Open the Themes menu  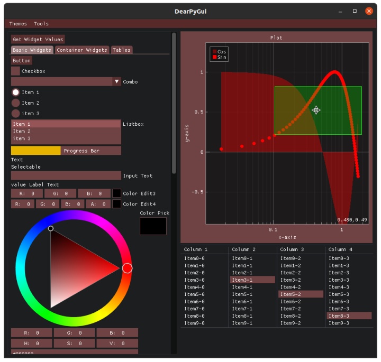pyautogui.click(x=18, y=24)
